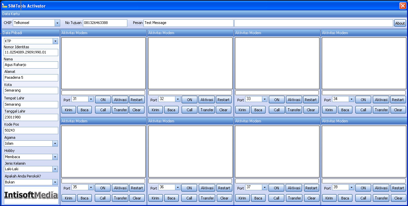Open the Port 37 dropdown
Viewport: 408px width, 206px height.
[x=265, y=187]
